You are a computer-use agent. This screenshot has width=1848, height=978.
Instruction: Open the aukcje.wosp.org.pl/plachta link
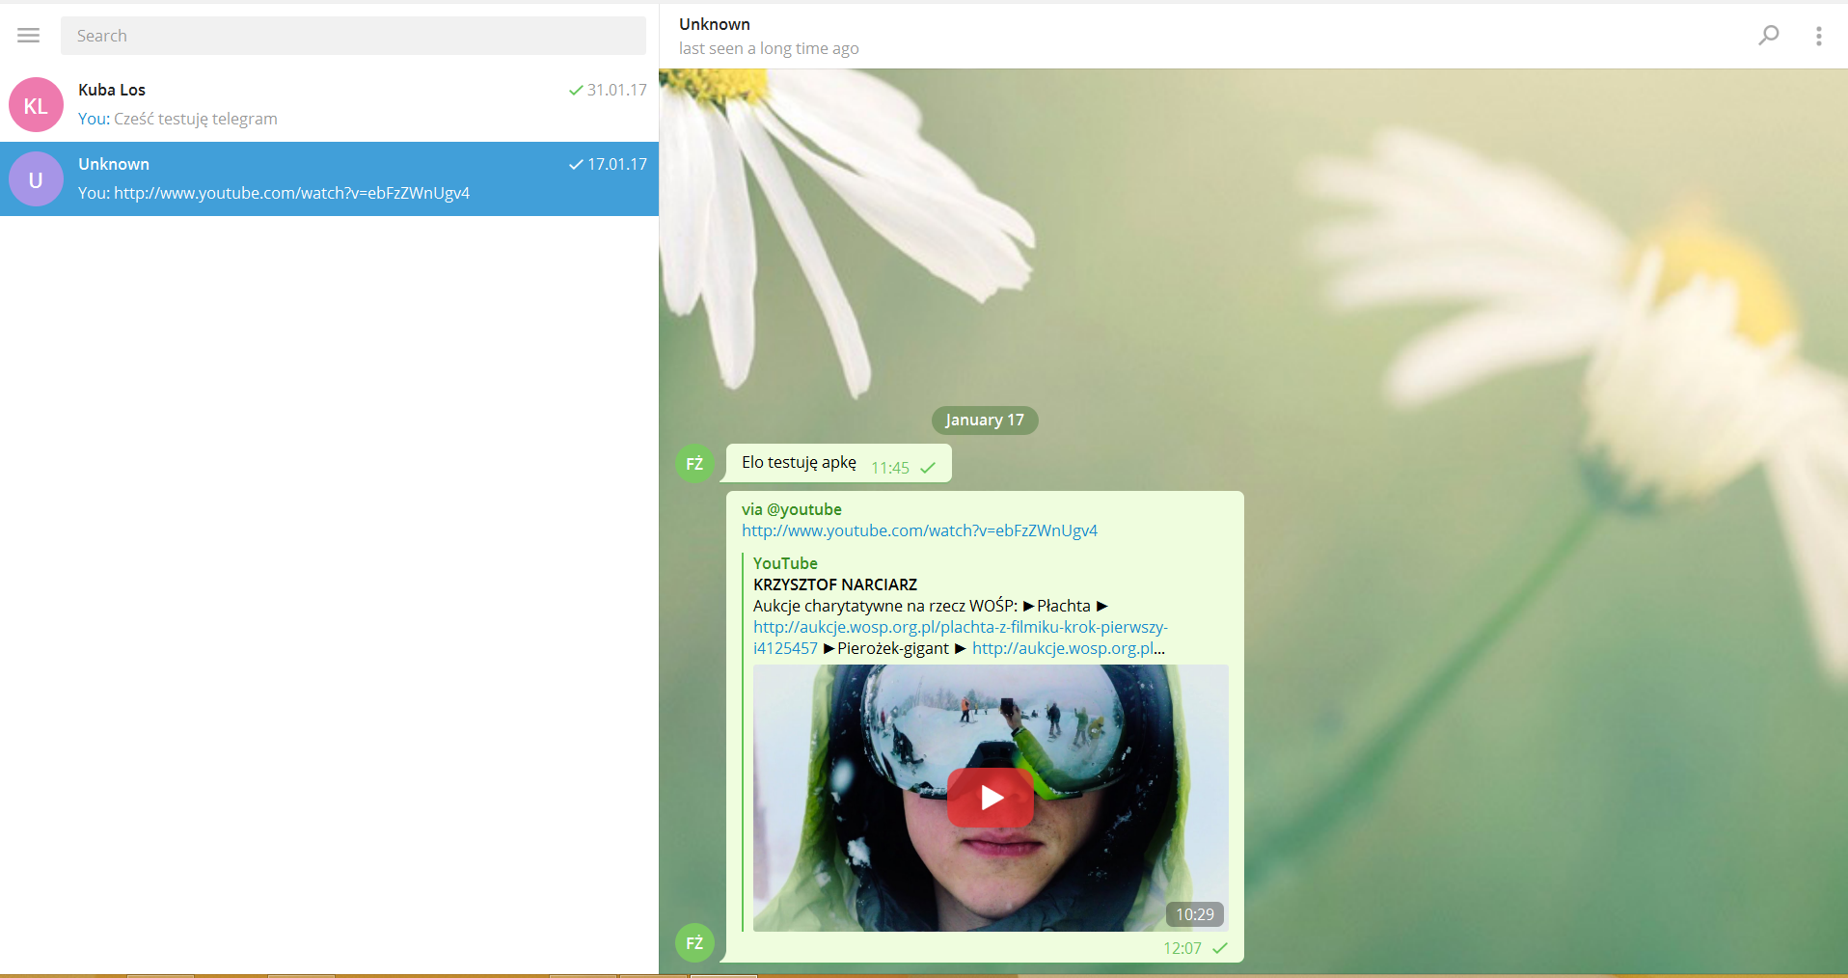click(x=961, y=627)
